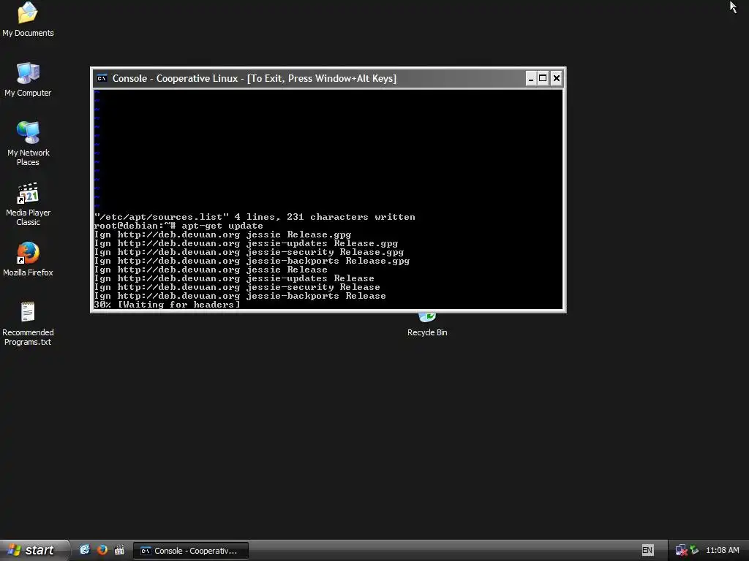Launch Firefox from the quick launch bar

(102, 550)
